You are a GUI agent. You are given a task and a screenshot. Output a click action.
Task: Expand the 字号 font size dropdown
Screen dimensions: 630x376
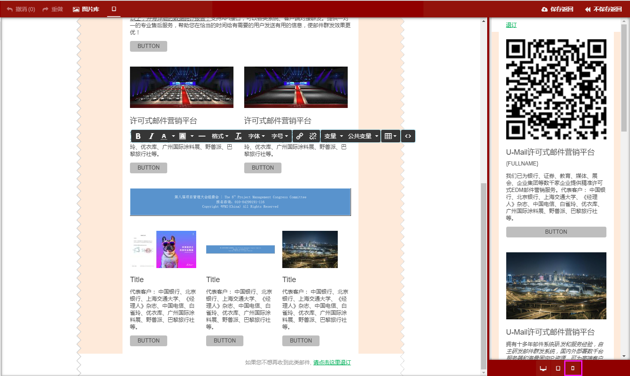tap(279, 136)
